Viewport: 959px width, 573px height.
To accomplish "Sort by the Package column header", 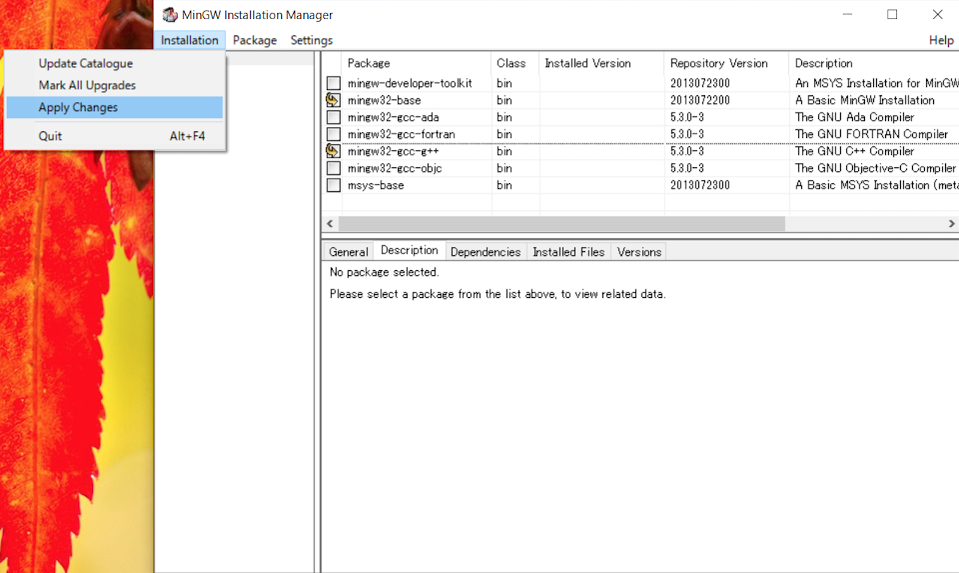I will (x=417, y=64).
